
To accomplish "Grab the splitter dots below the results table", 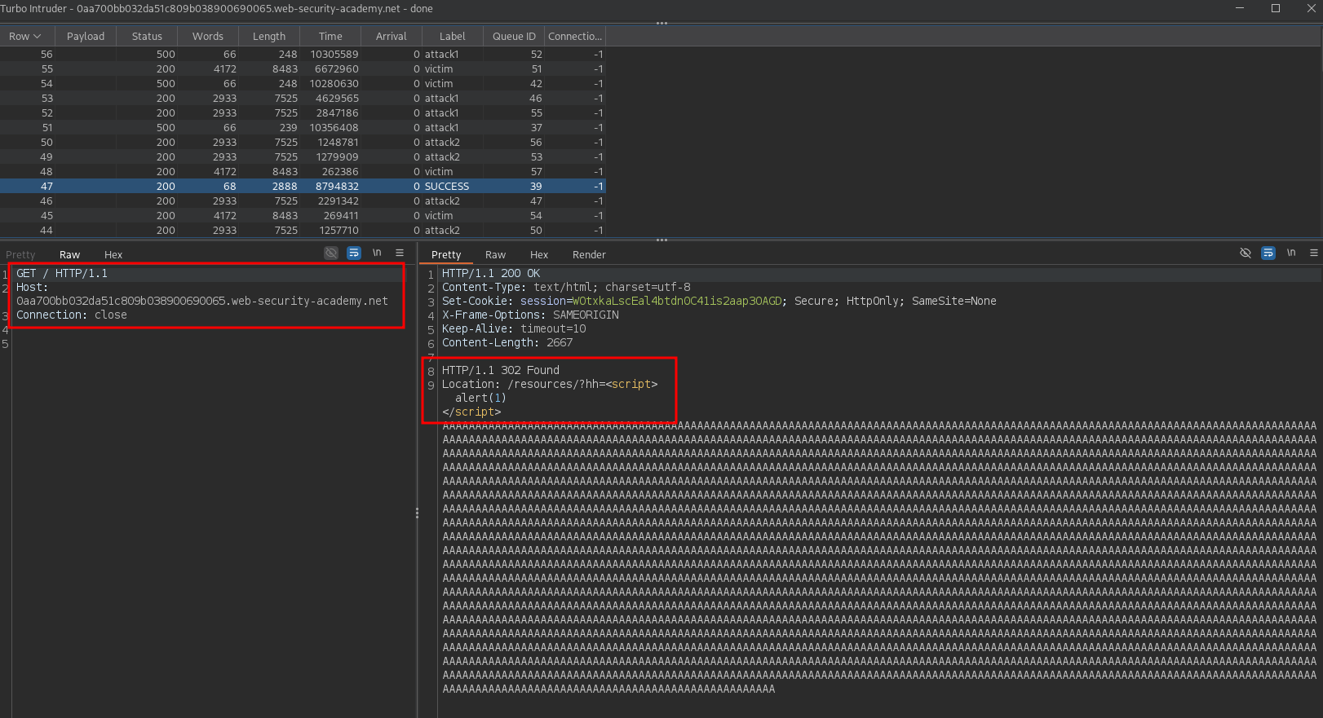I will pos(661,240).
